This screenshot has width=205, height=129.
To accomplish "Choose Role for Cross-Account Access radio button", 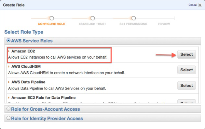I will [x=8, y=108].
